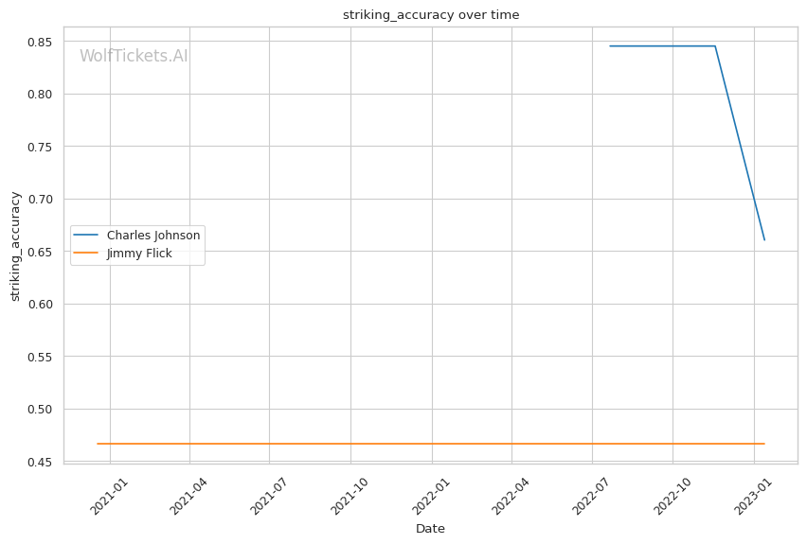Click the flat top segment of the blue line
This screenshot has width=807, height=544.
point(663,45)
